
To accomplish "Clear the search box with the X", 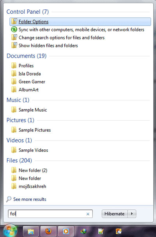I will [88, 214].
